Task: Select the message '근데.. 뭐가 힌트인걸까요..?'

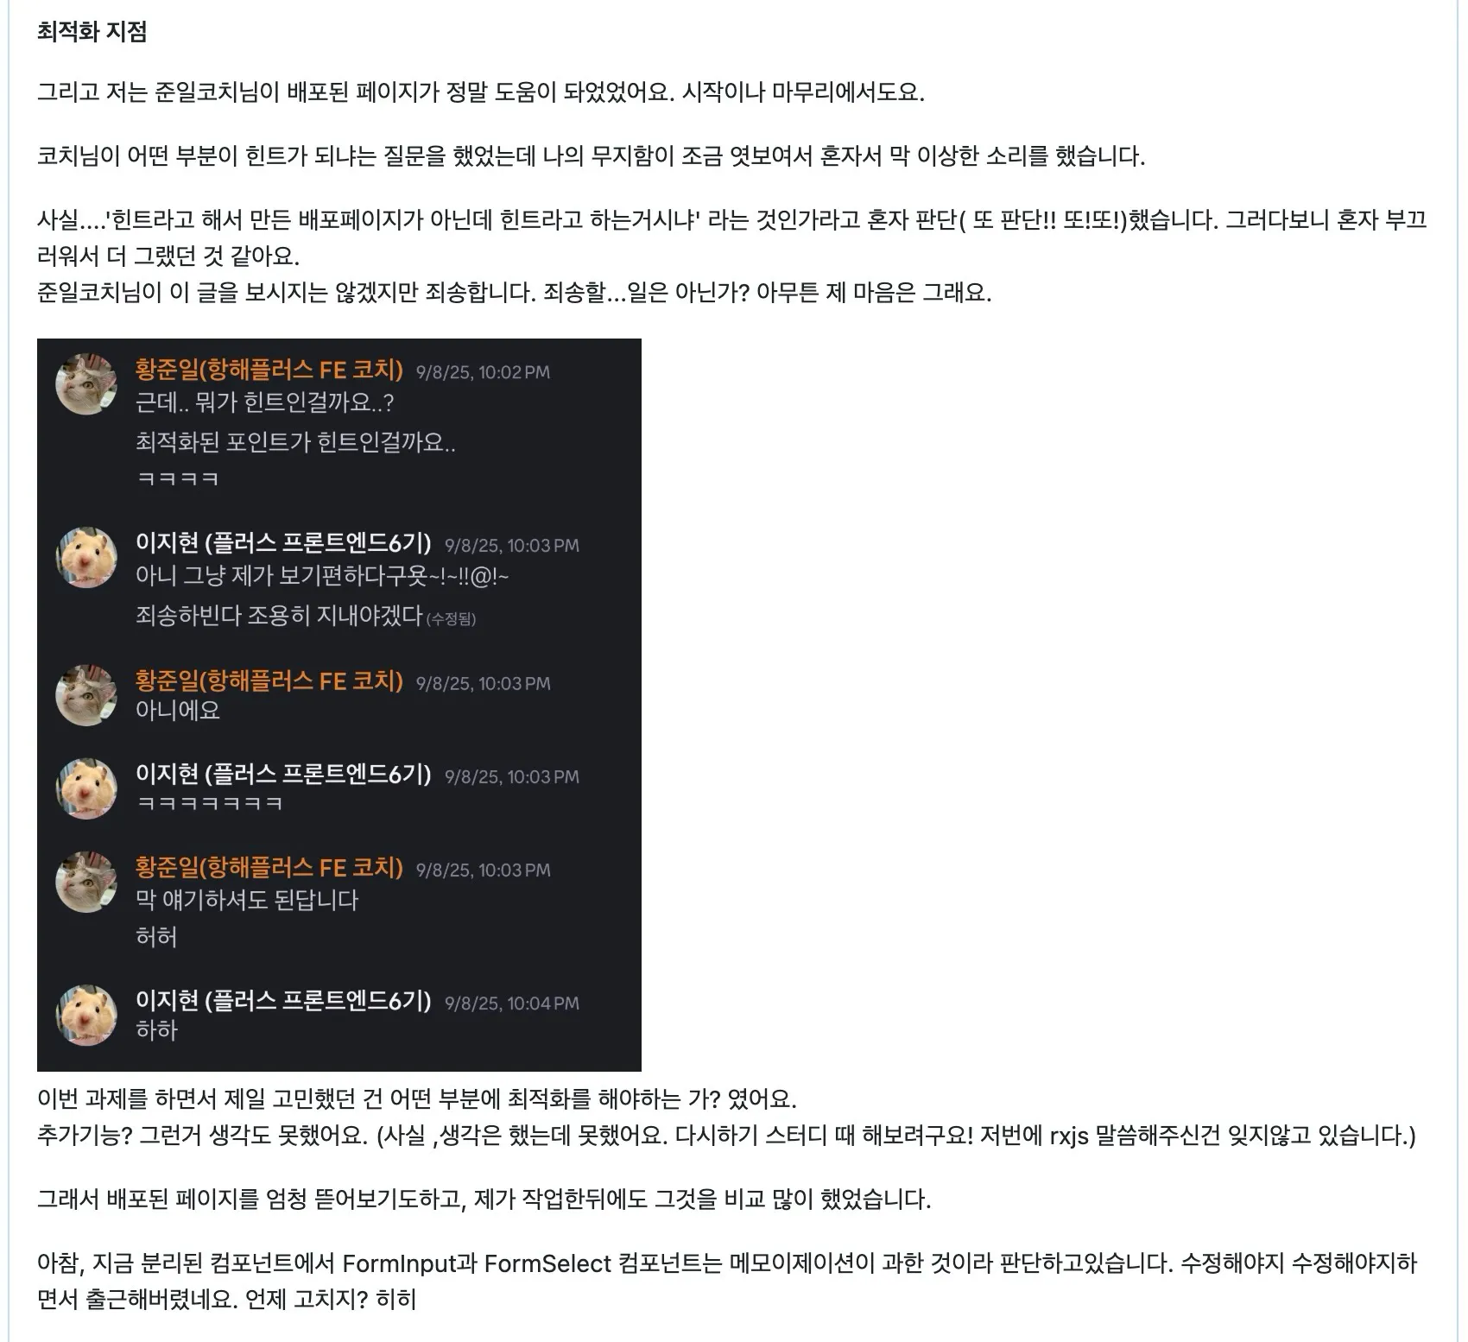Action: pyautogui.click(x=265, y=403)
